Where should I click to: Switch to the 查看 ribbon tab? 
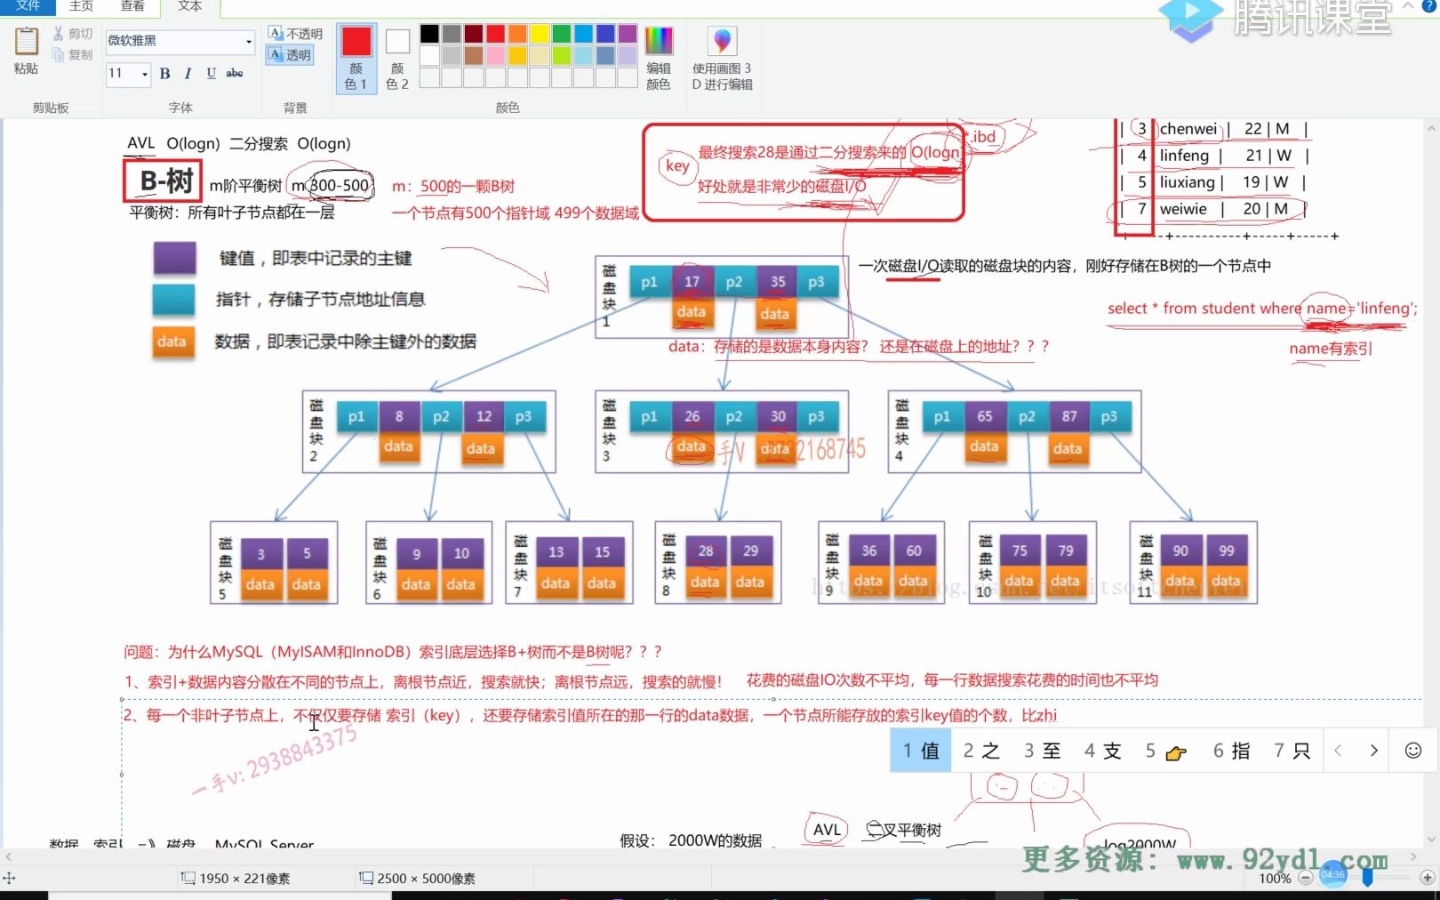tap(132, 6)
